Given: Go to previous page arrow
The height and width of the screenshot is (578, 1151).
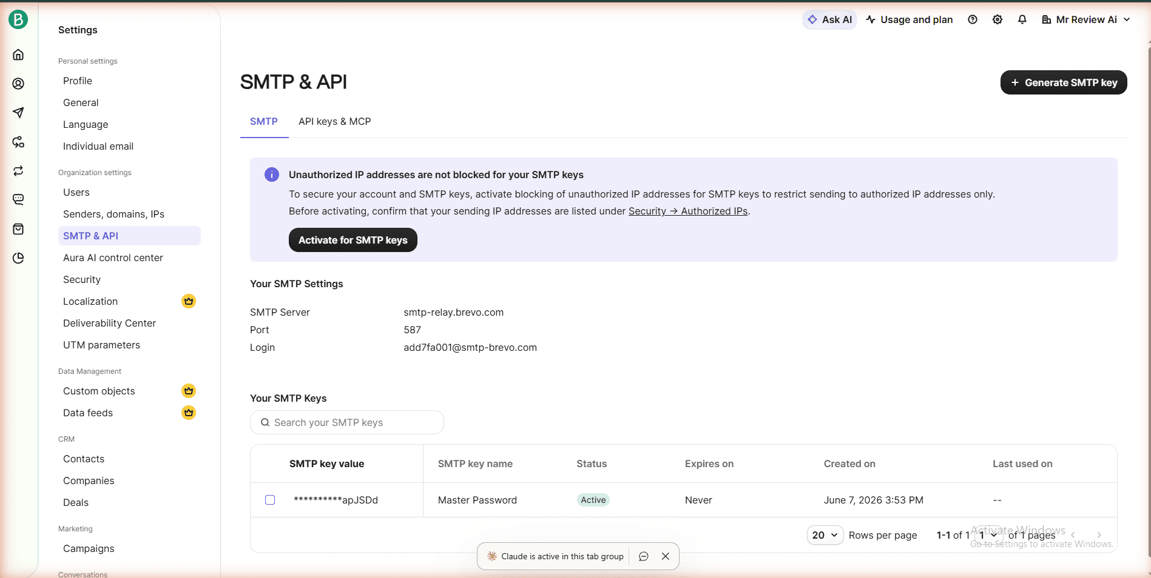Looking at the screenshot, I should (x=1073, y=535).
